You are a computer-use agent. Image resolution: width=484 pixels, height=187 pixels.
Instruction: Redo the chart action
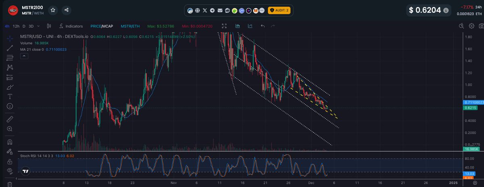pyautogui.click(x=273, y=26)
